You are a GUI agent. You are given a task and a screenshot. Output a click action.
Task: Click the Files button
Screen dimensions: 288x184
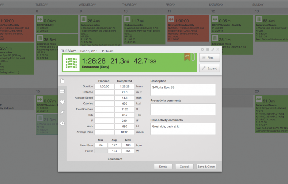tap(210, 57)
